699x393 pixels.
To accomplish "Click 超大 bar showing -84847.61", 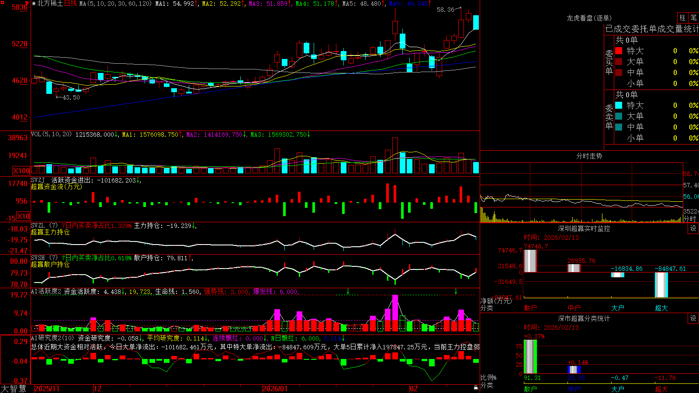I will click(661, 285).
